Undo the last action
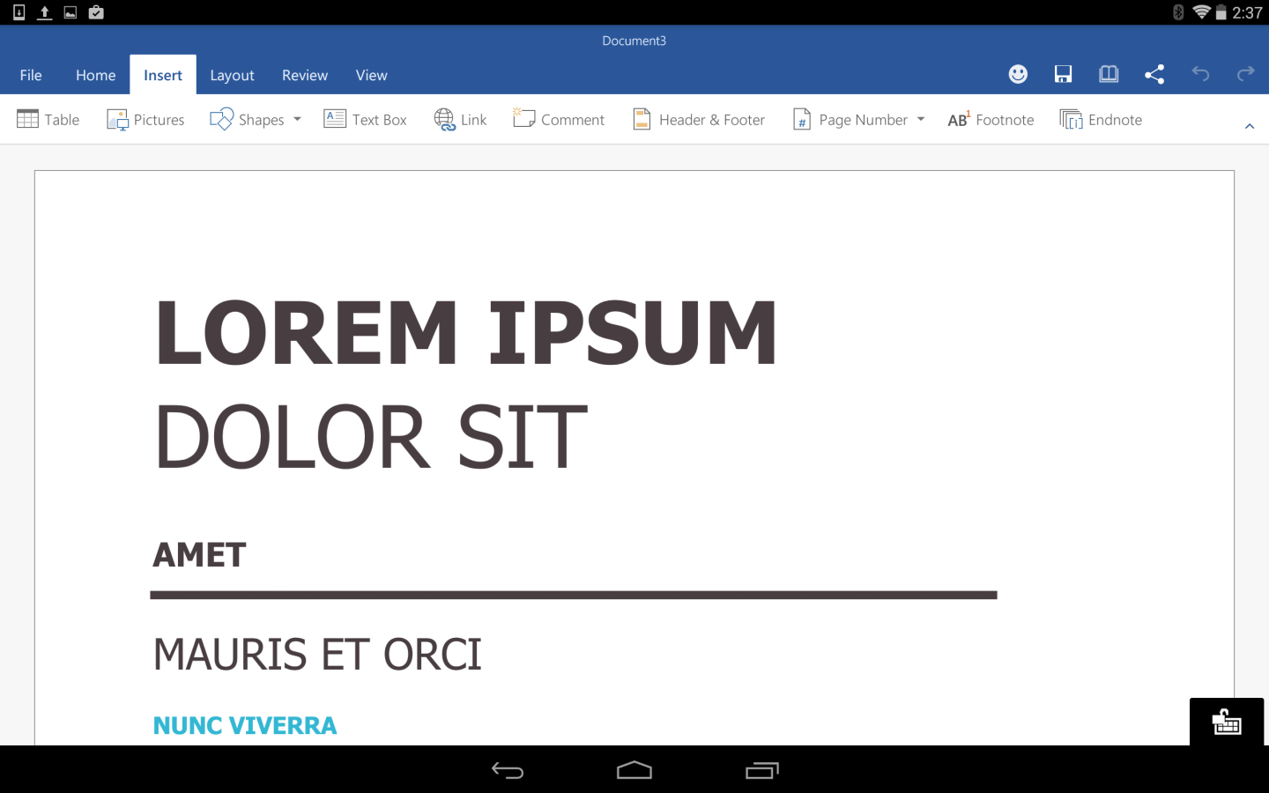The height and width of the screenshot is (793, 1269). (x=1200, y=74)
